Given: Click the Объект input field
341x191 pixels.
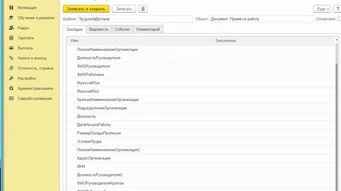Looking at the screenshot, I should pyautogui.click(x=262, y=19).
